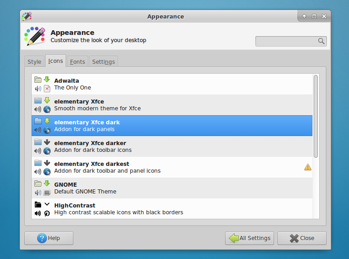Click 'Addon for dark toolbar icons' description
Image resolution: width=349 pixels, height=259 pixels.
93,150
